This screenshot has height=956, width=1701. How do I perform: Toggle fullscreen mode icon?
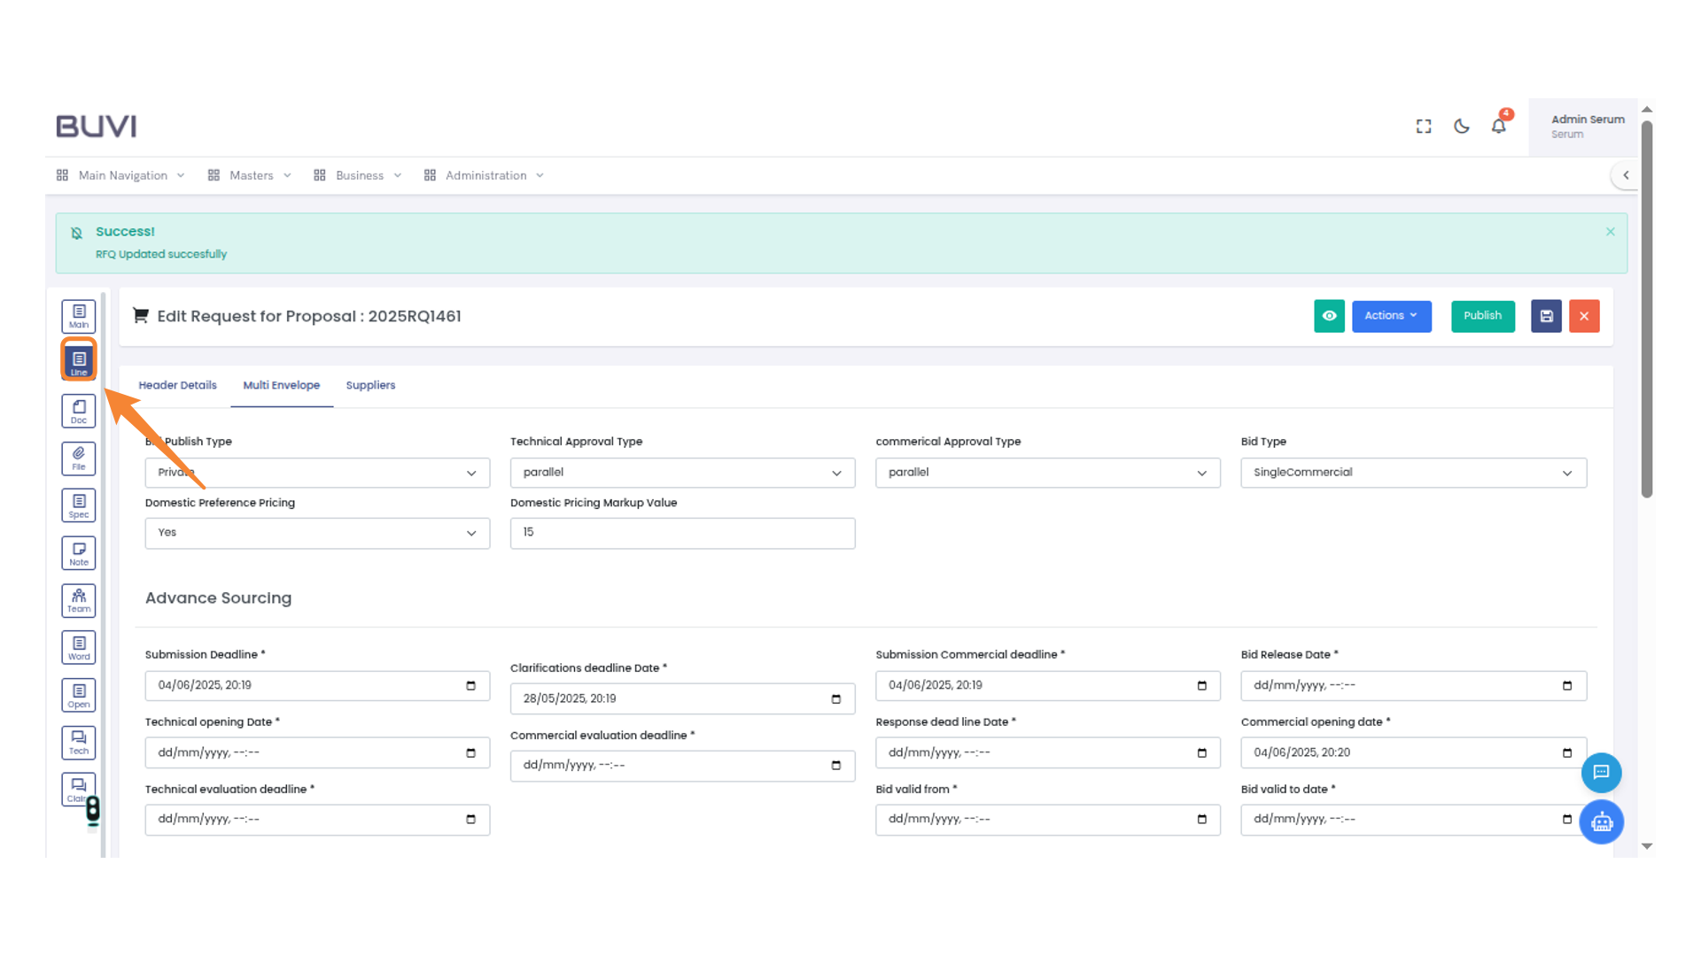tap(1424, 127)
